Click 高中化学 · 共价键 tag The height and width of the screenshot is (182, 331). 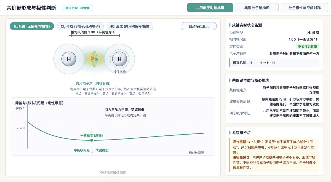[x=77, y=8]
